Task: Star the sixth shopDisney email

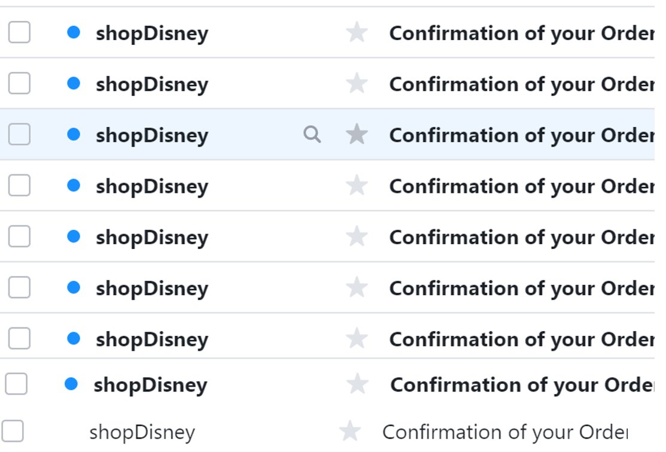Action: click(357, 287)
